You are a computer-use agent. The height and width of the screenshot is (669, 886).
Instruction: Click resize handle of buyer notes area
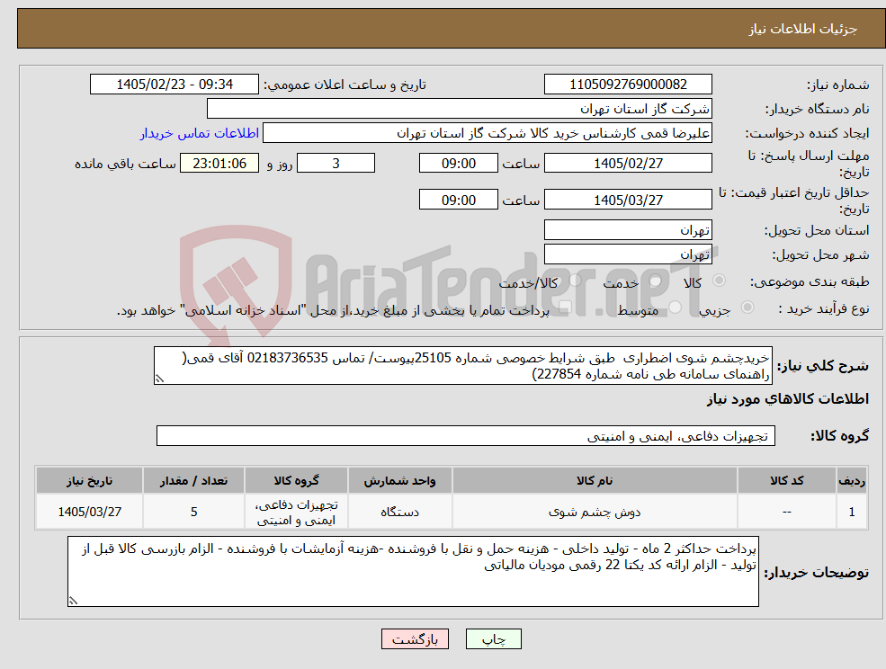pos(73,602)
